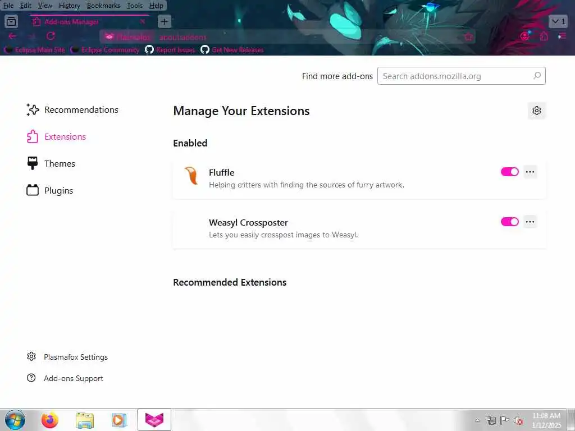Viewport: 575px width, 431px height.
Task: Show hidden system tray icons
Action: point(477,420)
